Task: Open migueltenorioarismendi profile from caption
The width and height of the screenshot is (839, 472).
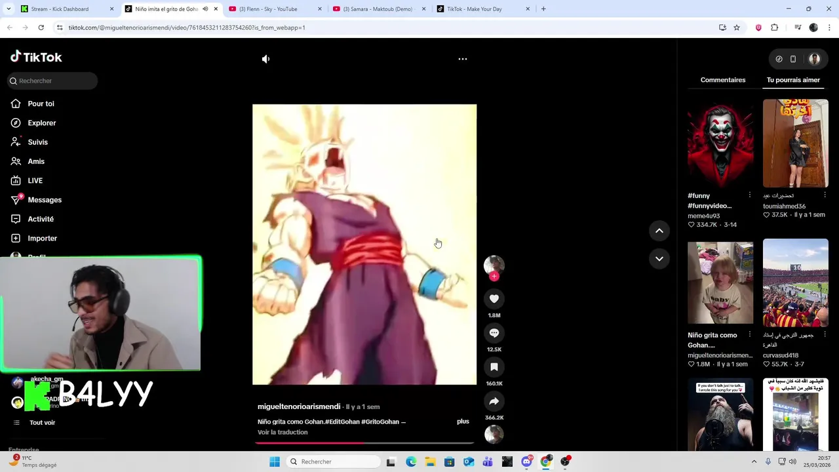Action: [299, 406]
